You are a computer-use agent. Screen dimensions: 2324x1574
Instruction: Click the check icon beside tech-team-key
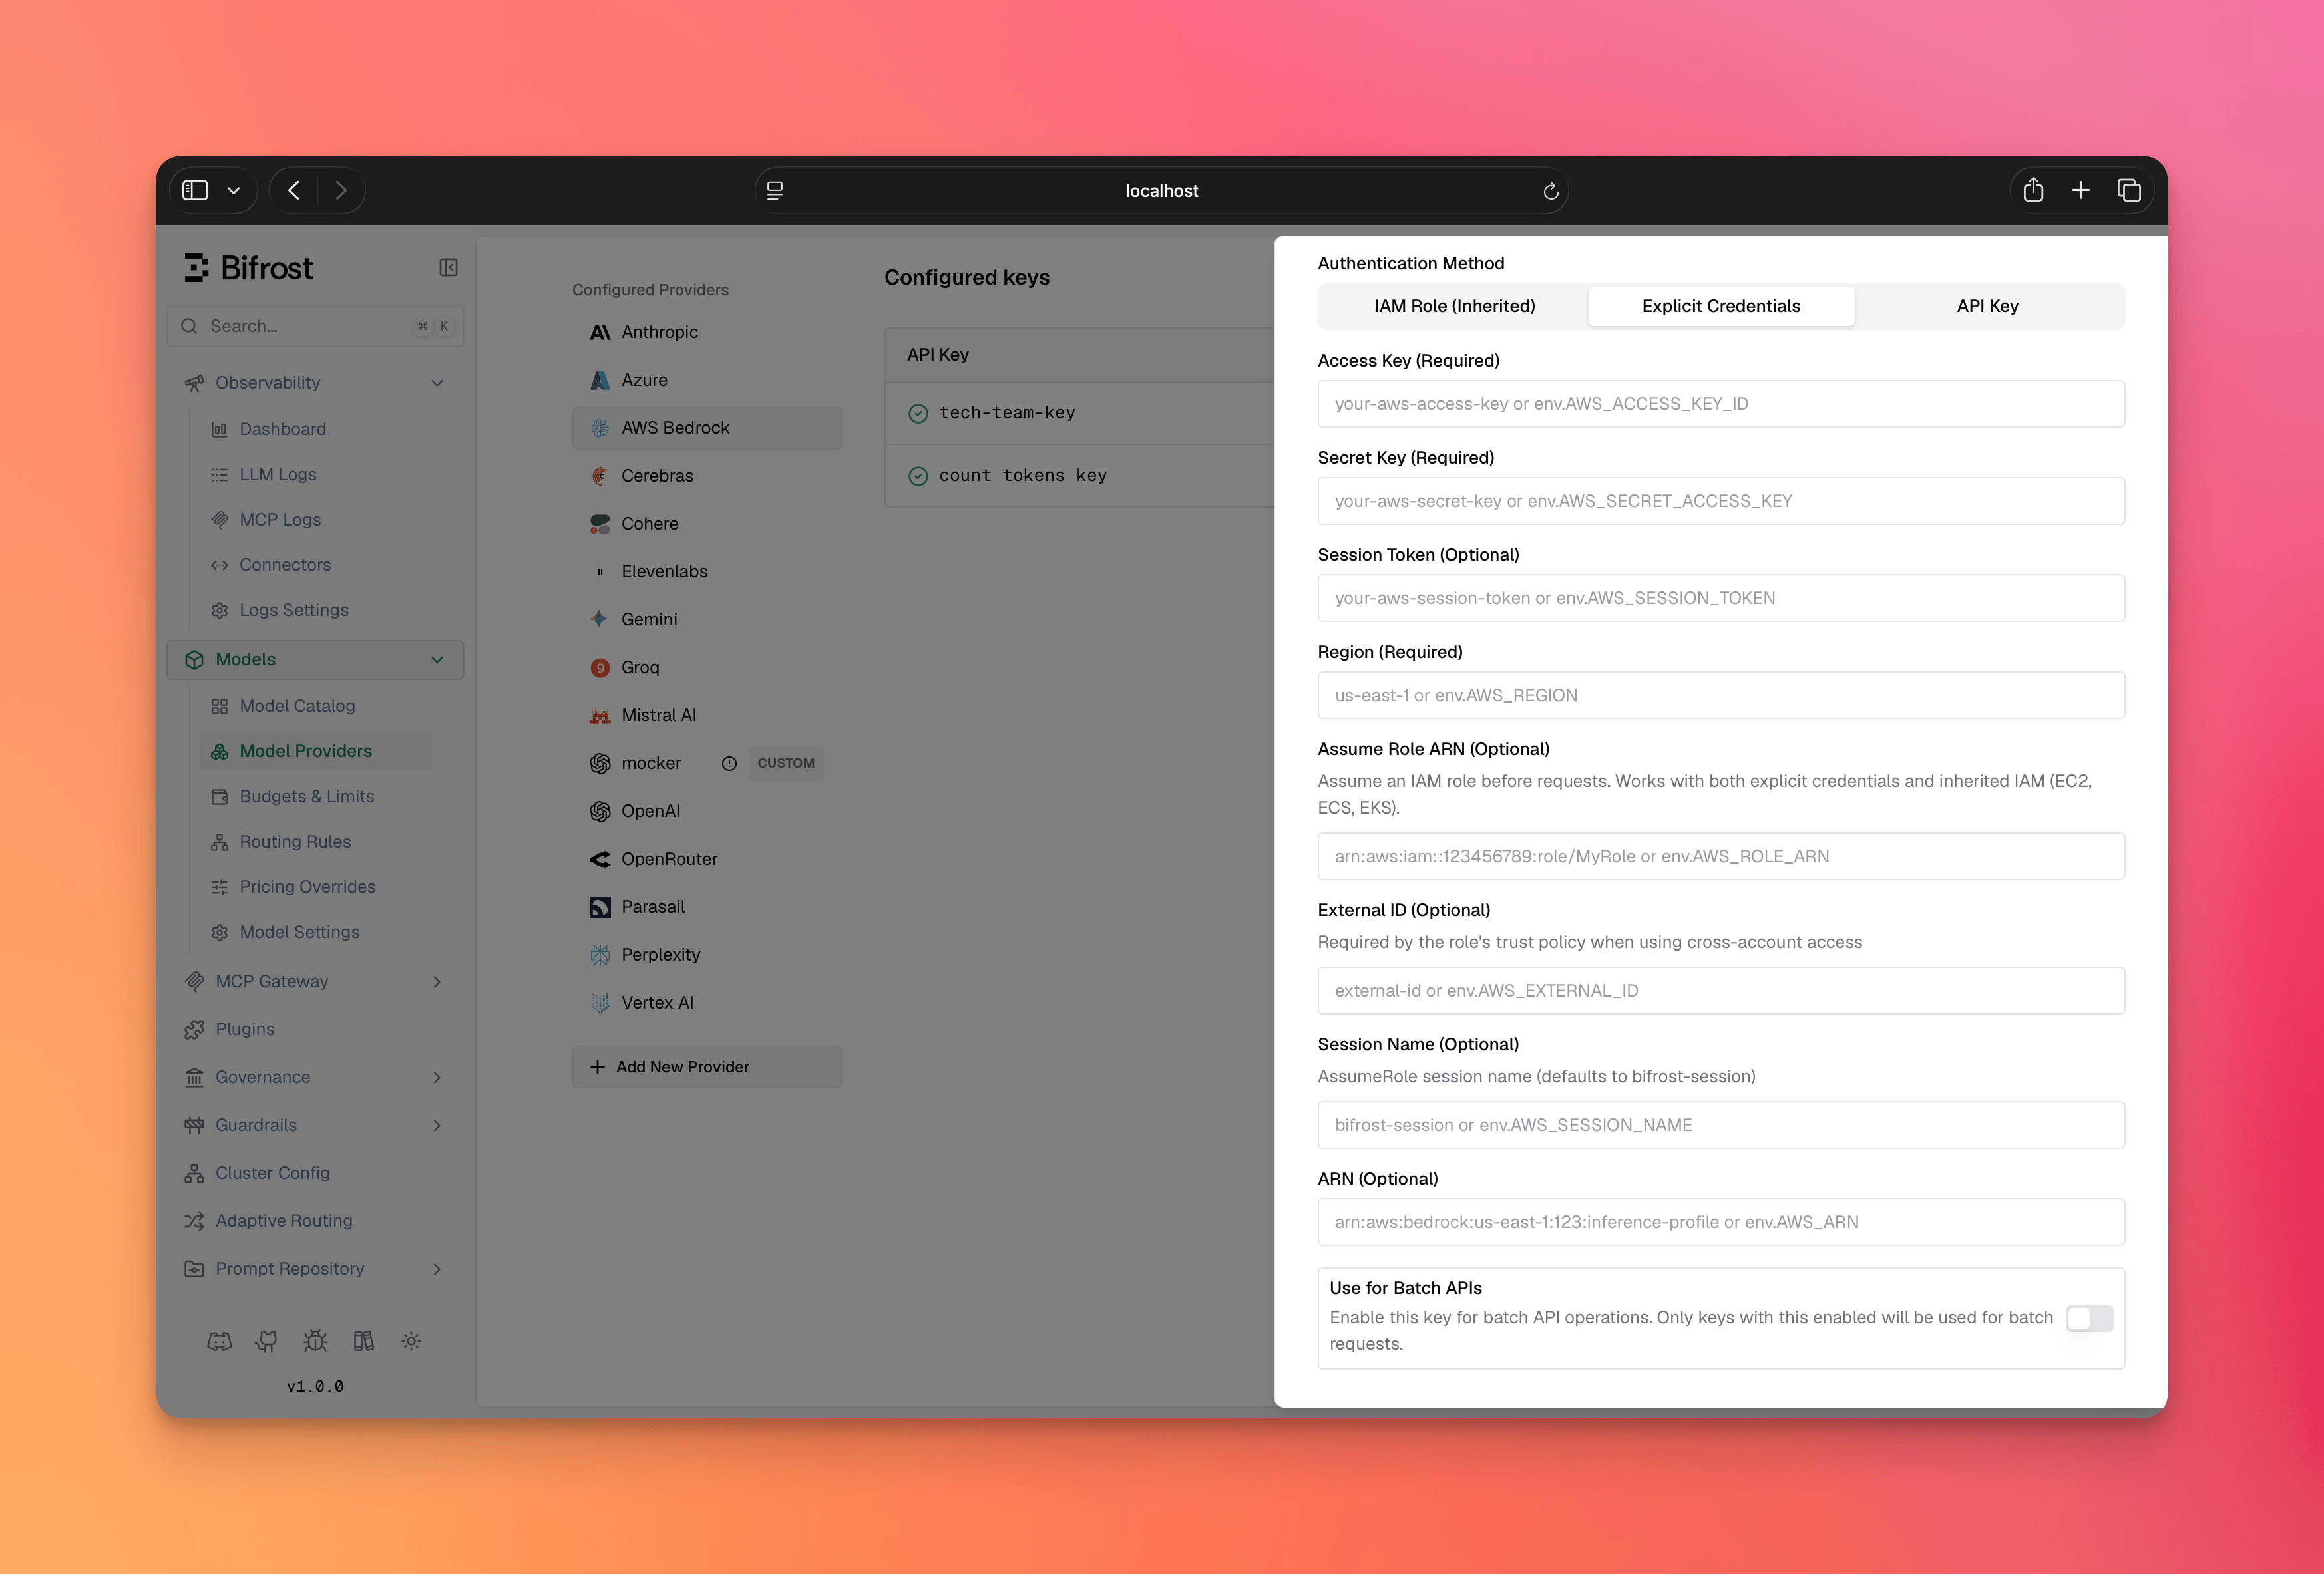click(918, 414)
